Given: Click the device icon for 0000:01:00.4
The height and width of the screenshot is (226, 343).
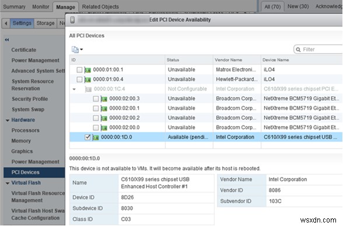Looking at the screenshot, I should 87,79.
